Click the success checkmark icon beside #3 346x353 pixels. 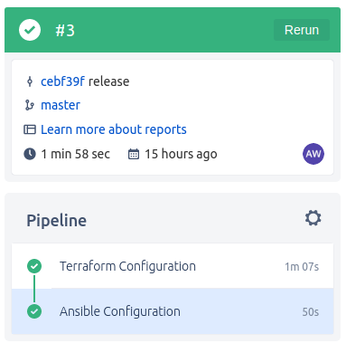30,30
